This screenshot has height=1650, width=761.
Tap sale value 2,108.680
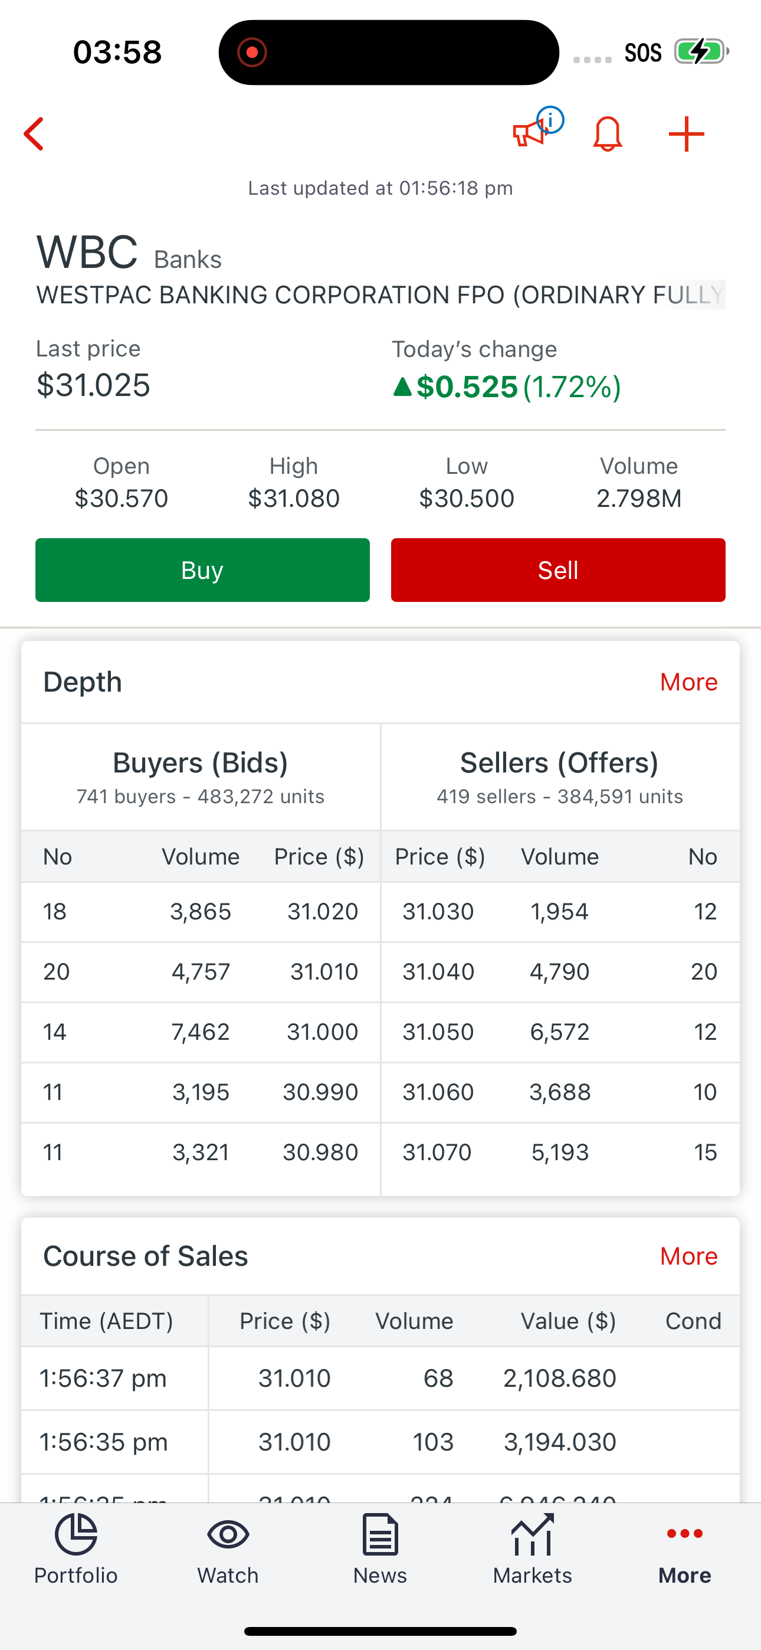(559, 1379)
